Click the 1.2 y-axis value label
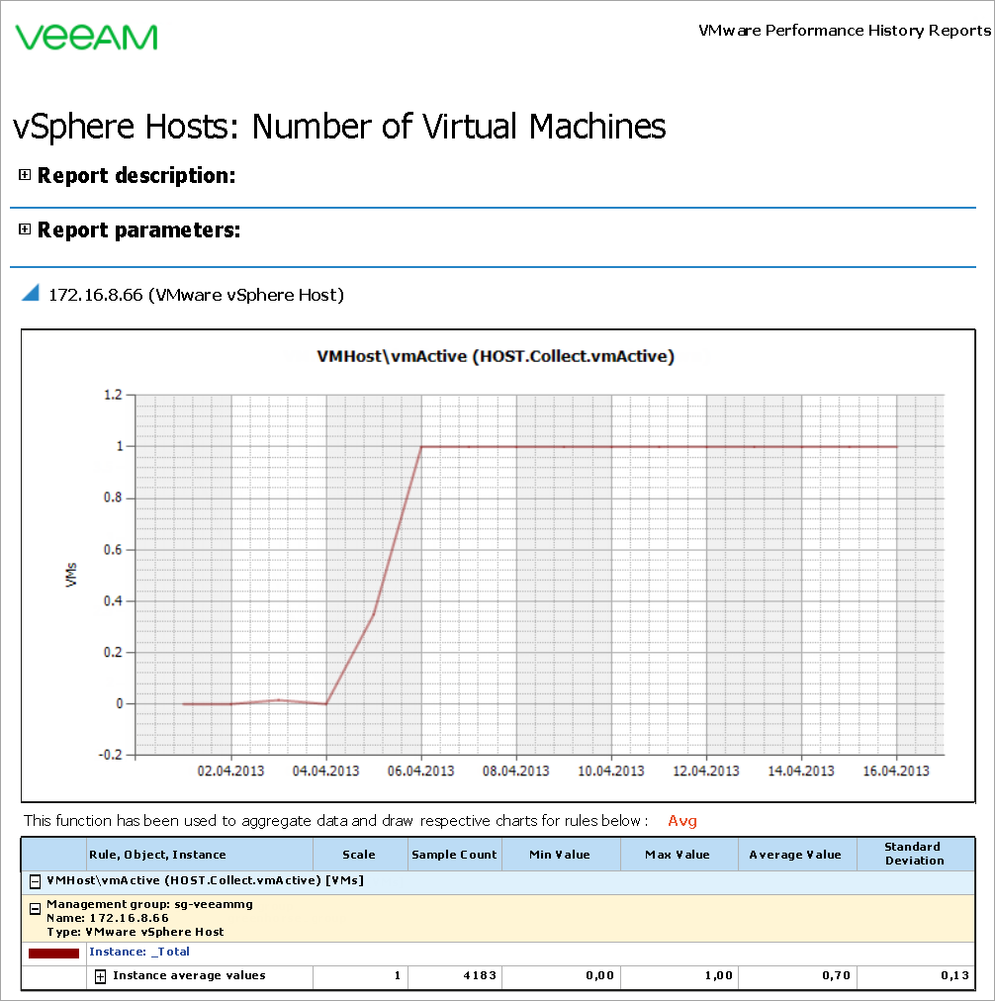The height and width of the screenshot is (1001, 995). click(x=113, y=396)
